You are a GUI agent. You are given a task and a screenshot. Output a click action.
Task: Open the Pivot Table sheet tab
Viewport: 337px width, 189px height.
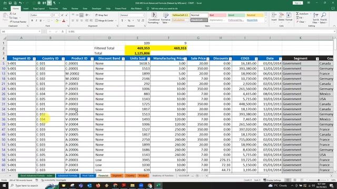click(x=88, y=175)
